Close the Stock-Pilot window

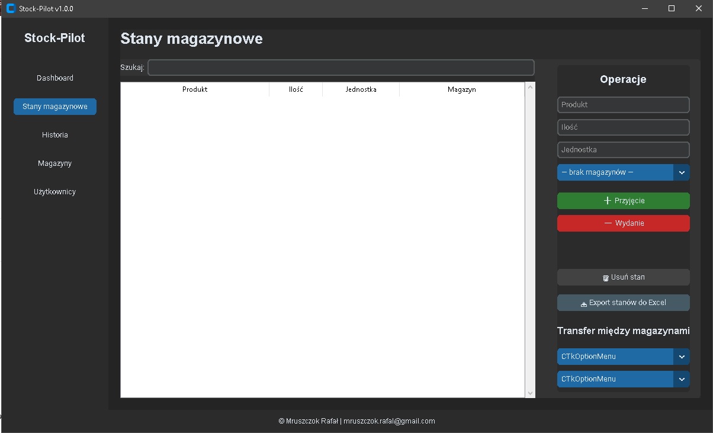pos(699,8)
